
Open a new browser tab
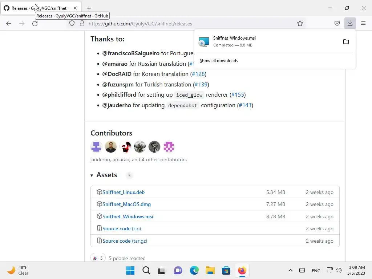89,8
